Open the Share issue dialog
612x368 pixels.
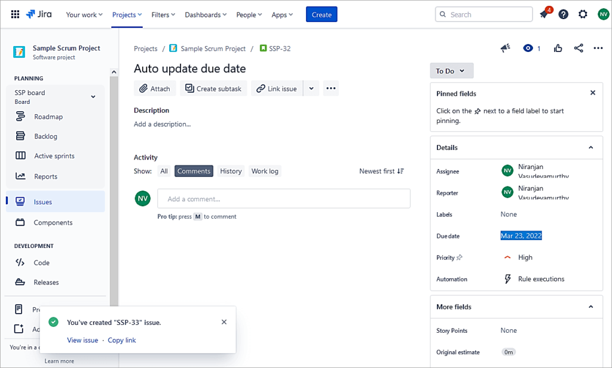(578, 48)
